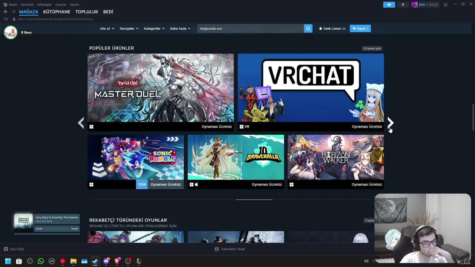The height and width of the screenshot is (267, 475).
Task: Click the system volume speaker icon
Action: [366, 261]
